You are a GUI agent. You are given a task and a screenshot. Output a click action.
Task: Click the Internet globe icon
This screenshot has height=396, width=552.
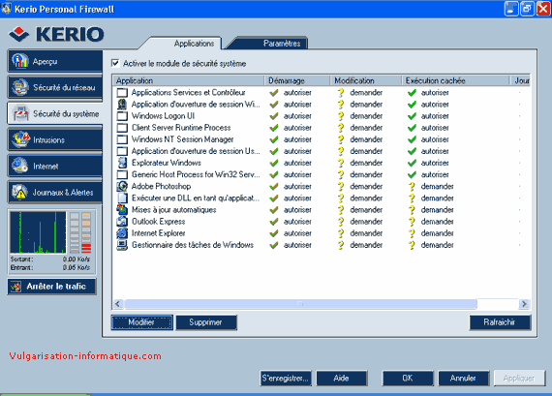(x=19, y=166)
